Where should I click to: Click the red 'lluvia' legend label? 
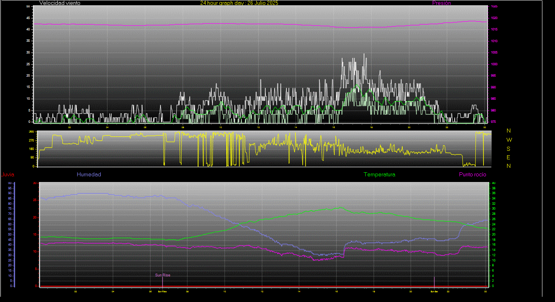point(8,175)
